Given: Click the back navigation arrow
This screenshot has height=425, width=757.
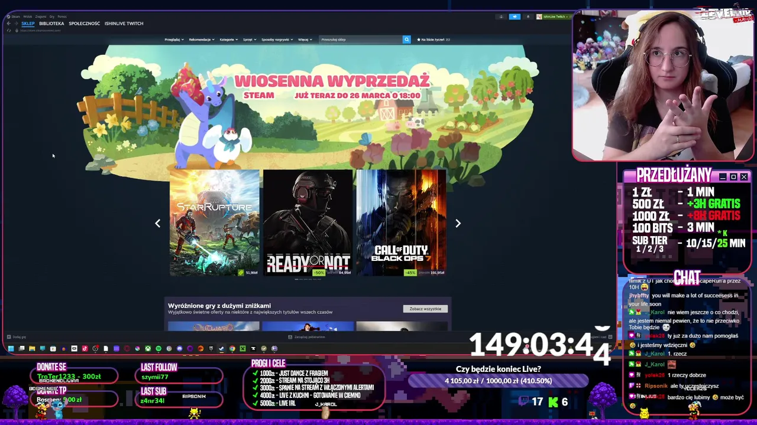Looking at the screenshot, I should (8, 24).
